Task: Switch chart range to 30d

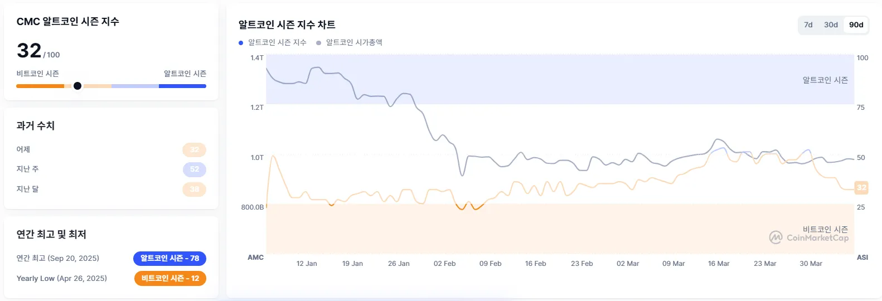Action: click(831, 25)
